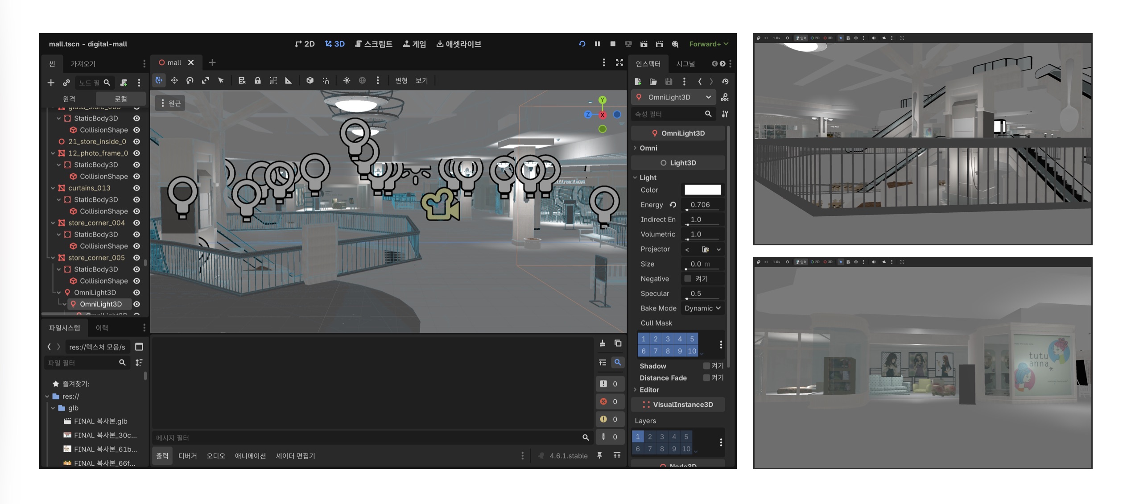The width and height of the screenshot is (1131, 504).
Task: Enable the Negative light checkbox
Action: 688,279
